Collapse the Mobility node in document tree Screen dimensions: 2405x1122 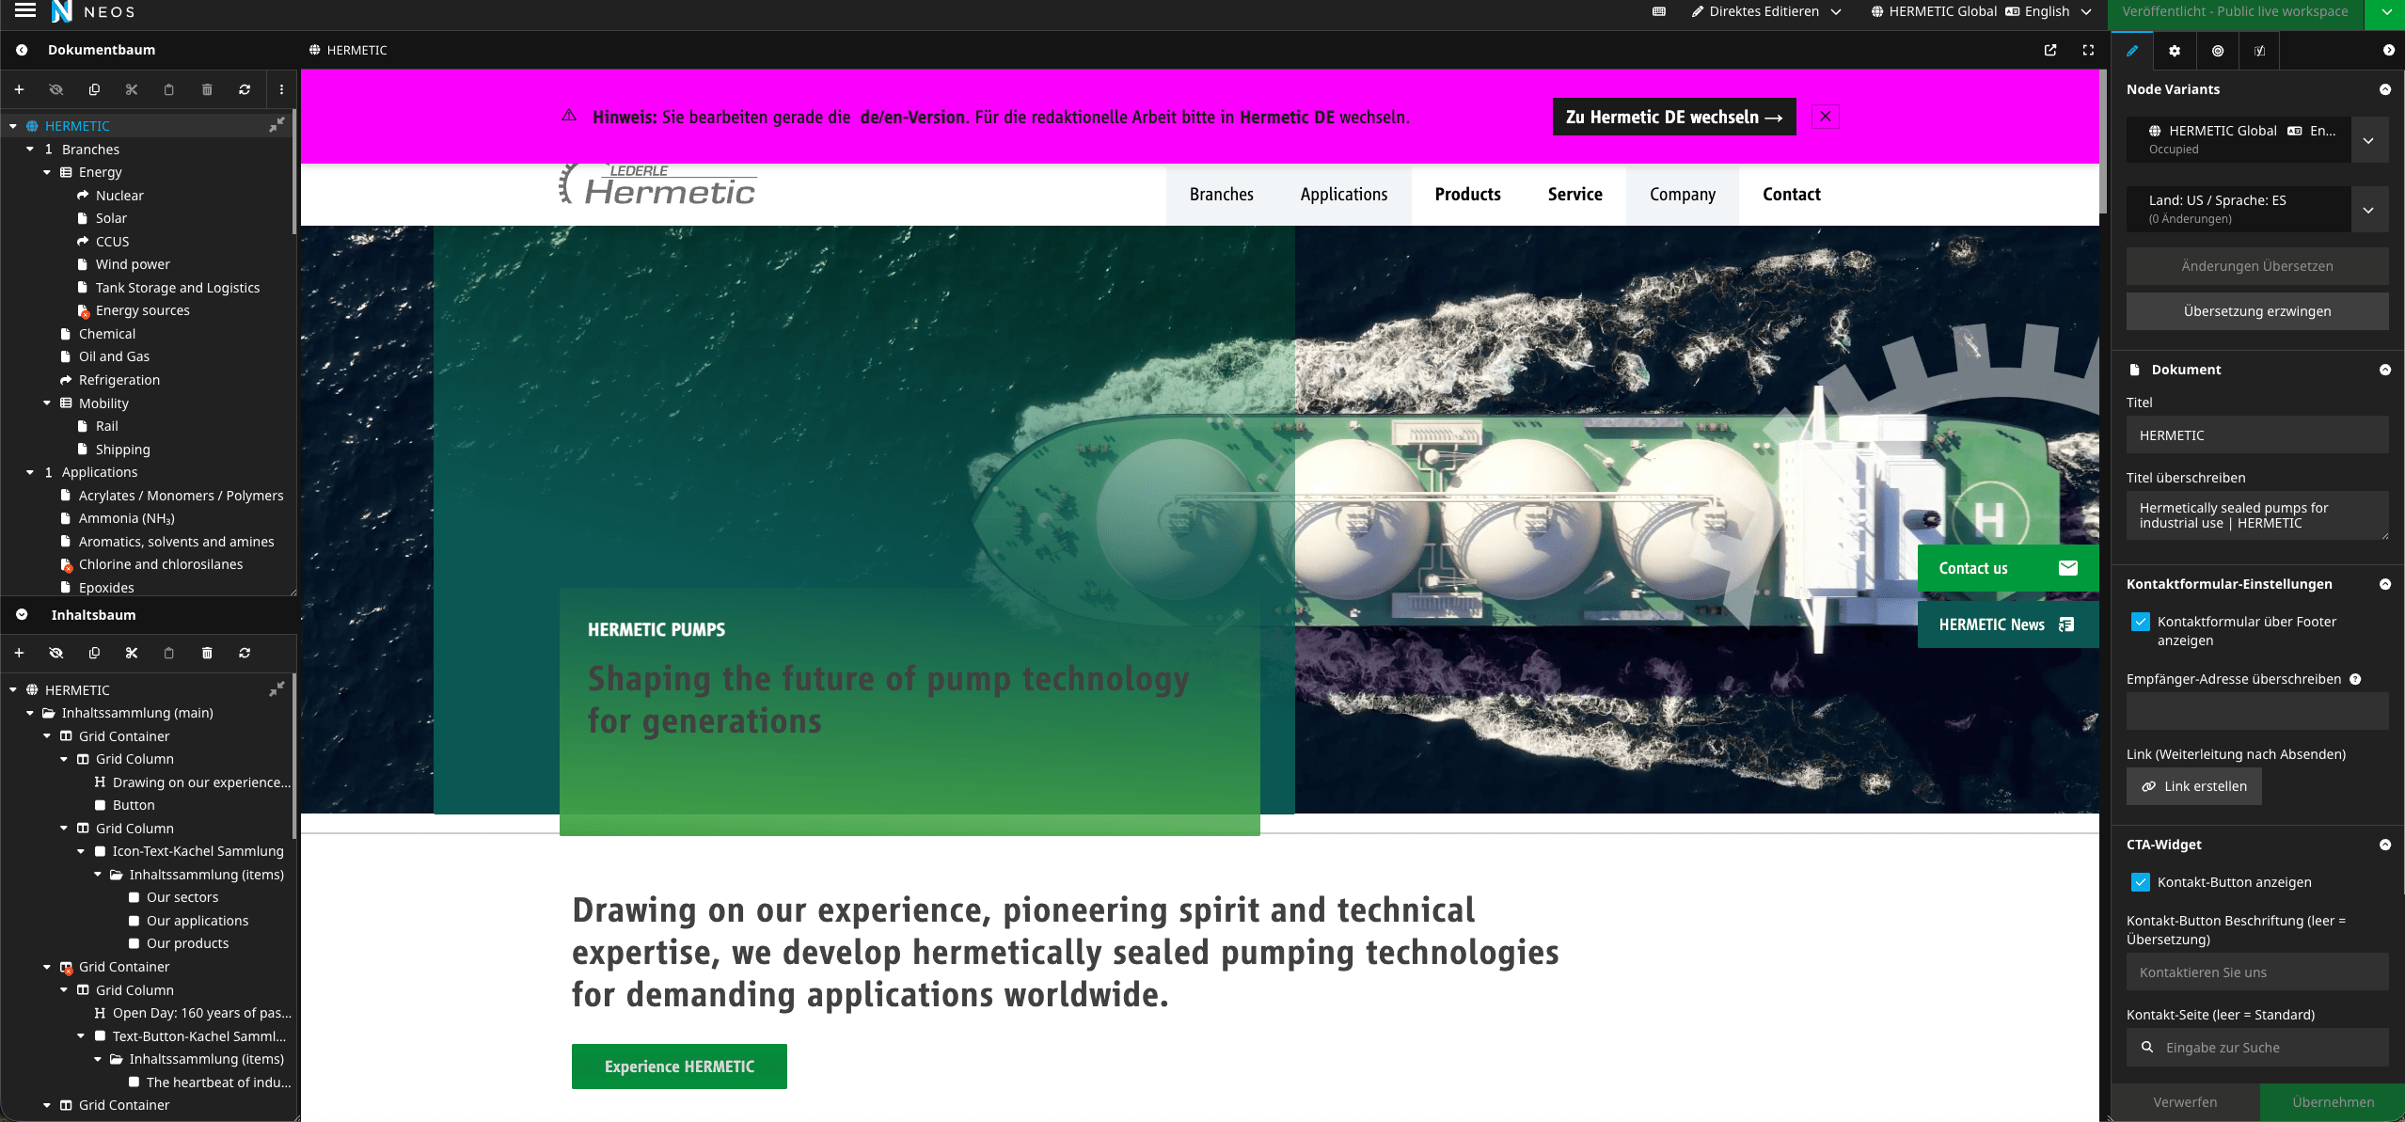(x=47, y=403)
